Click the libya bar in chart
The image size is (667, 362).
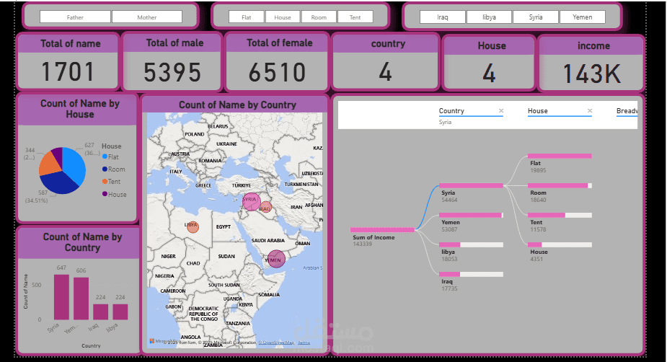coord(120,312)
